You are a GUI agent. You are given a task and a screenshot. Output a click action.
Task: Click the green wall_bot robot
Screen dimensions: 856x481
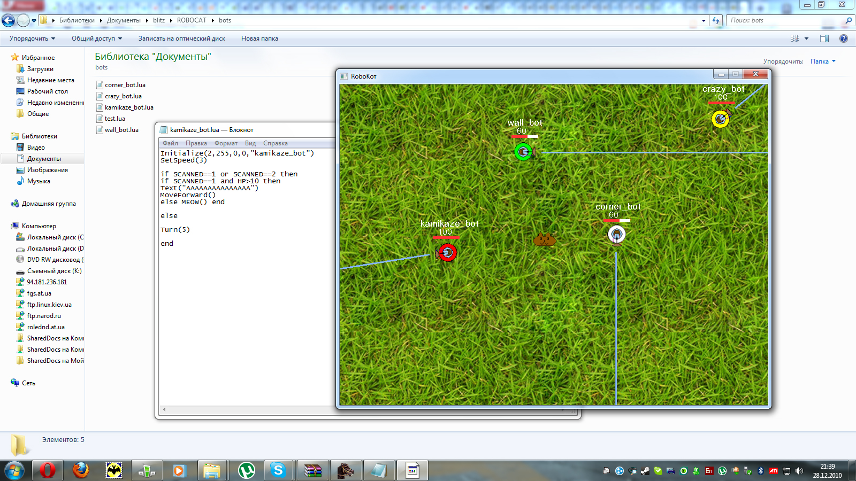(x=523, y=152)
